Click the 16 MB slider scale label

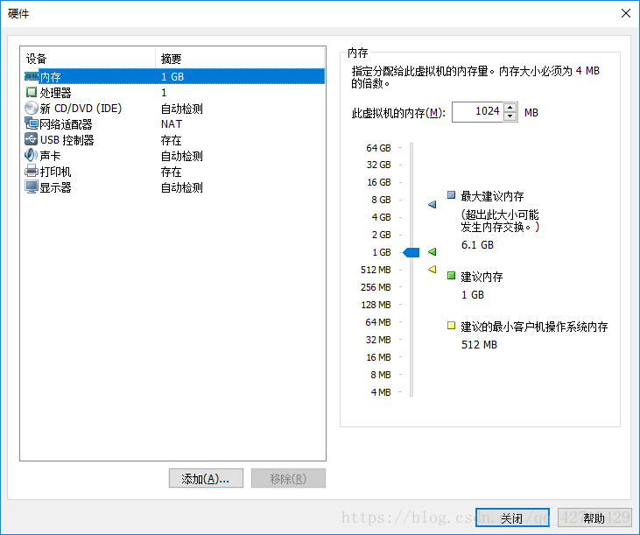pos(378,357)
